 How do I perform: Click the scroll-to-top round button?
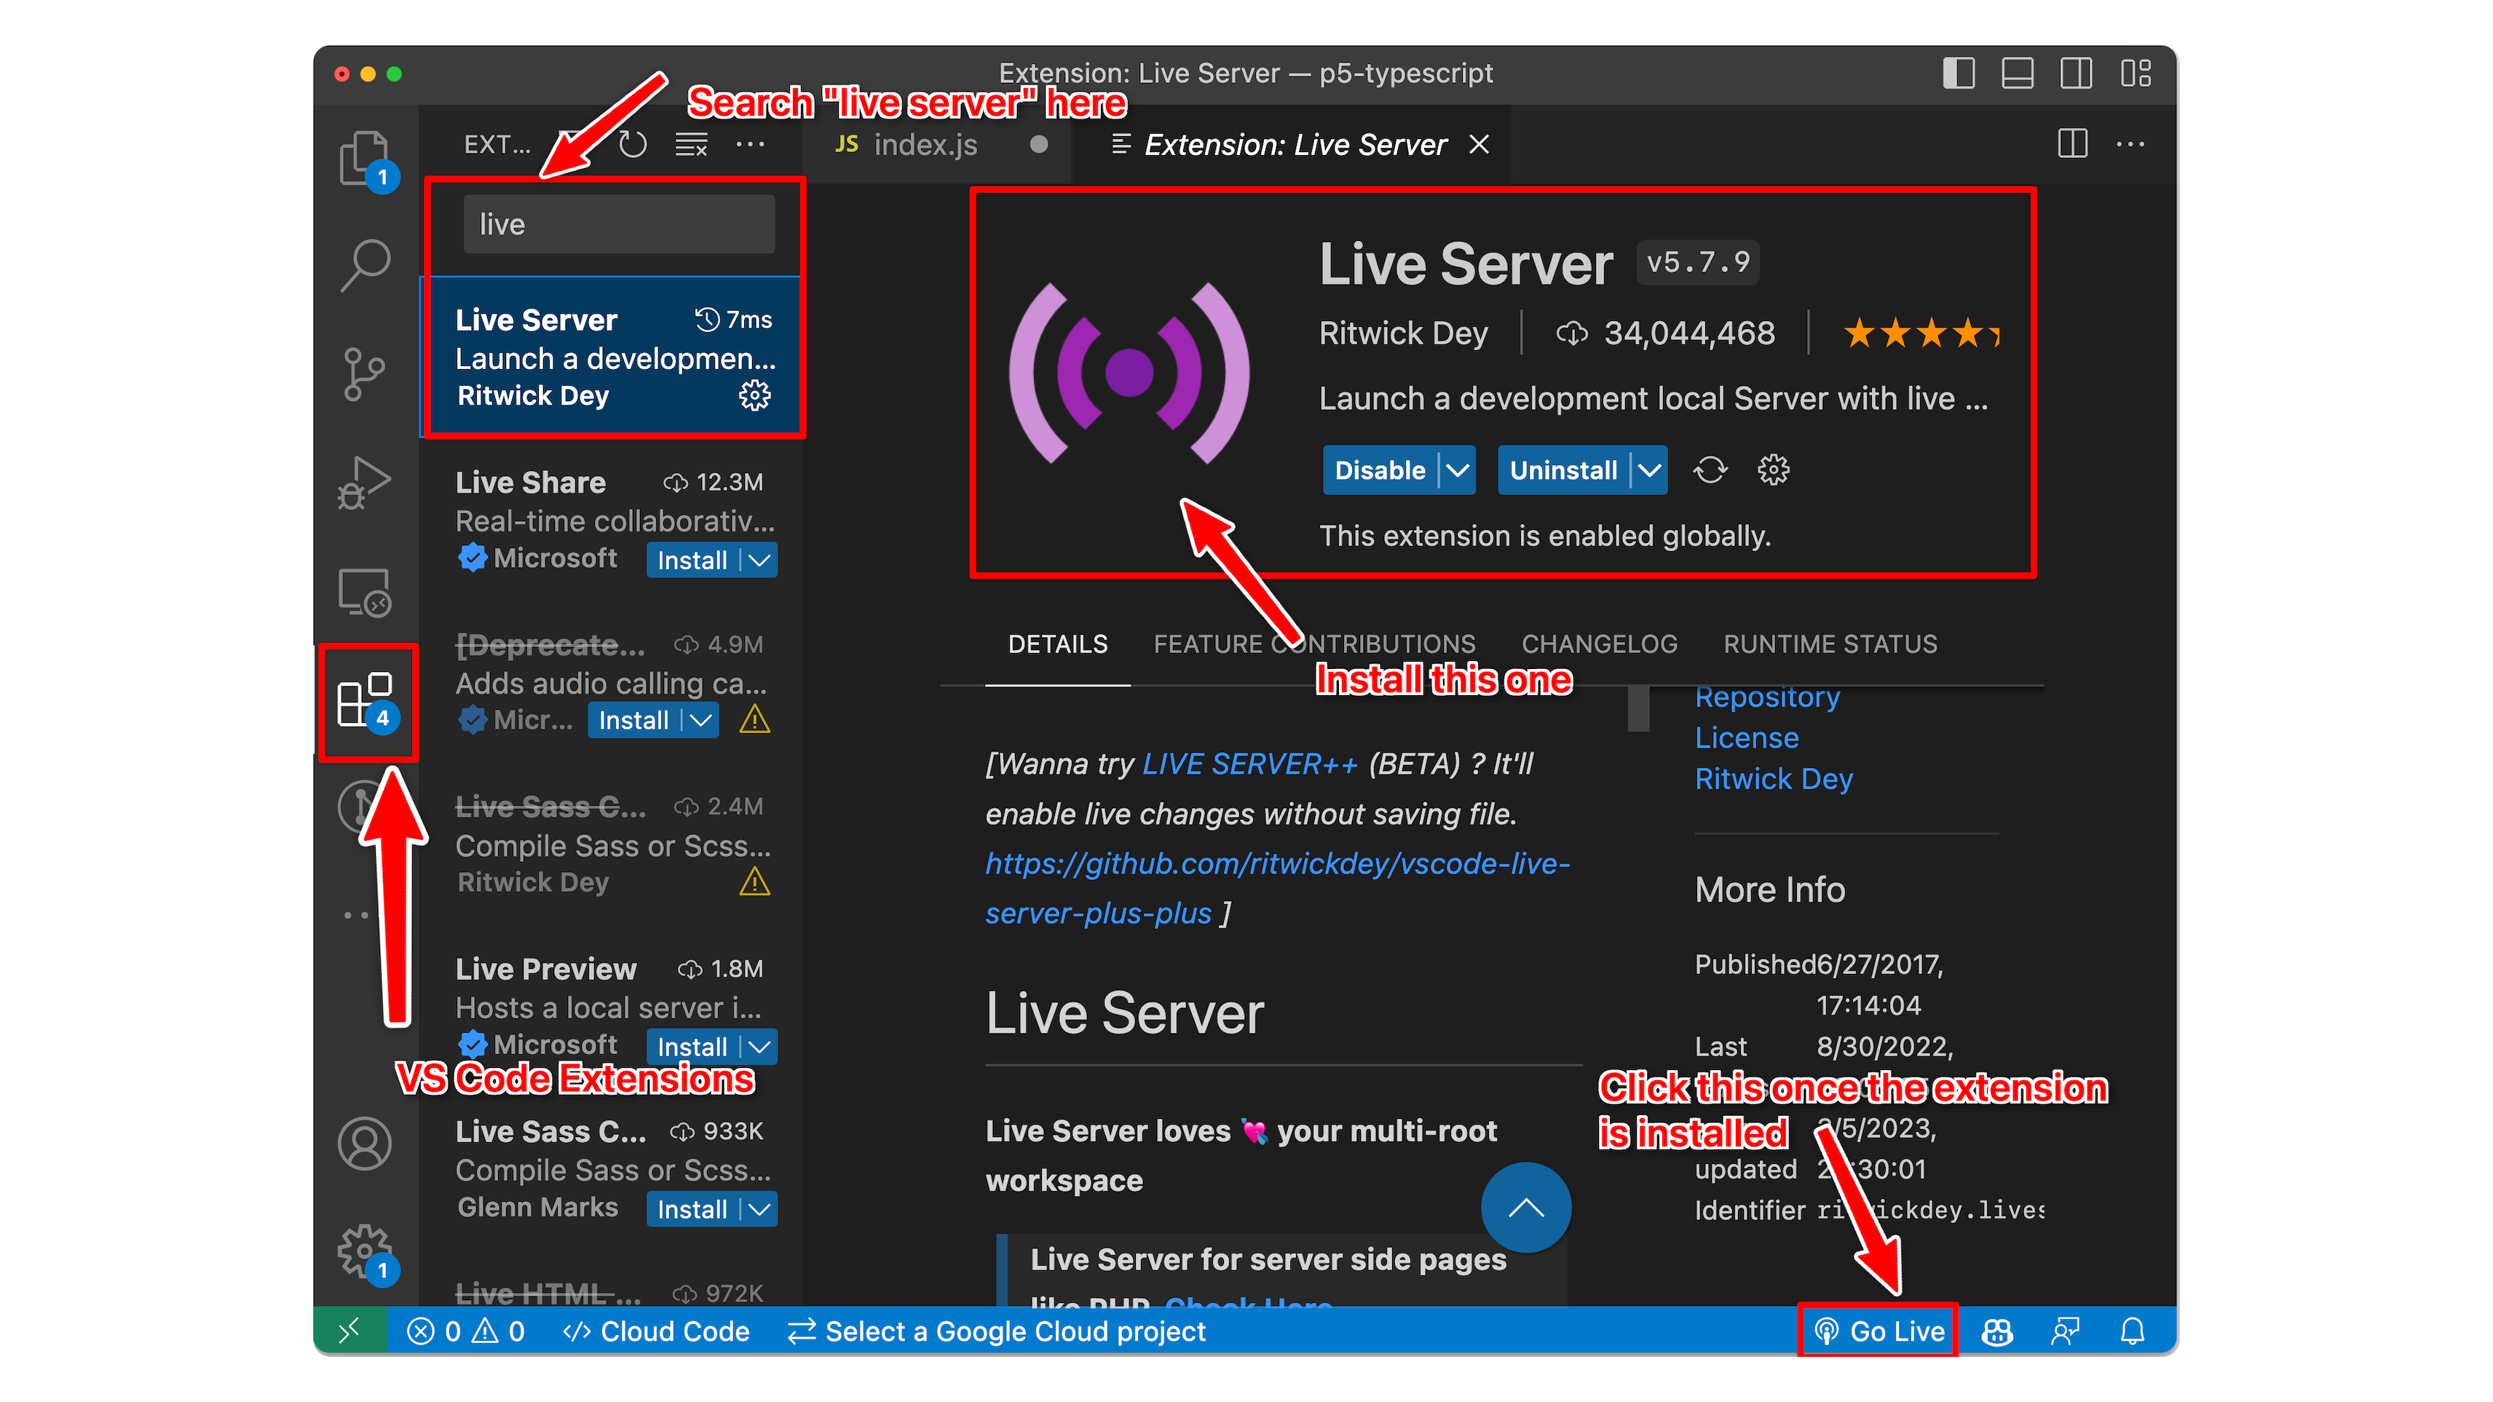pos(1525,1208)
